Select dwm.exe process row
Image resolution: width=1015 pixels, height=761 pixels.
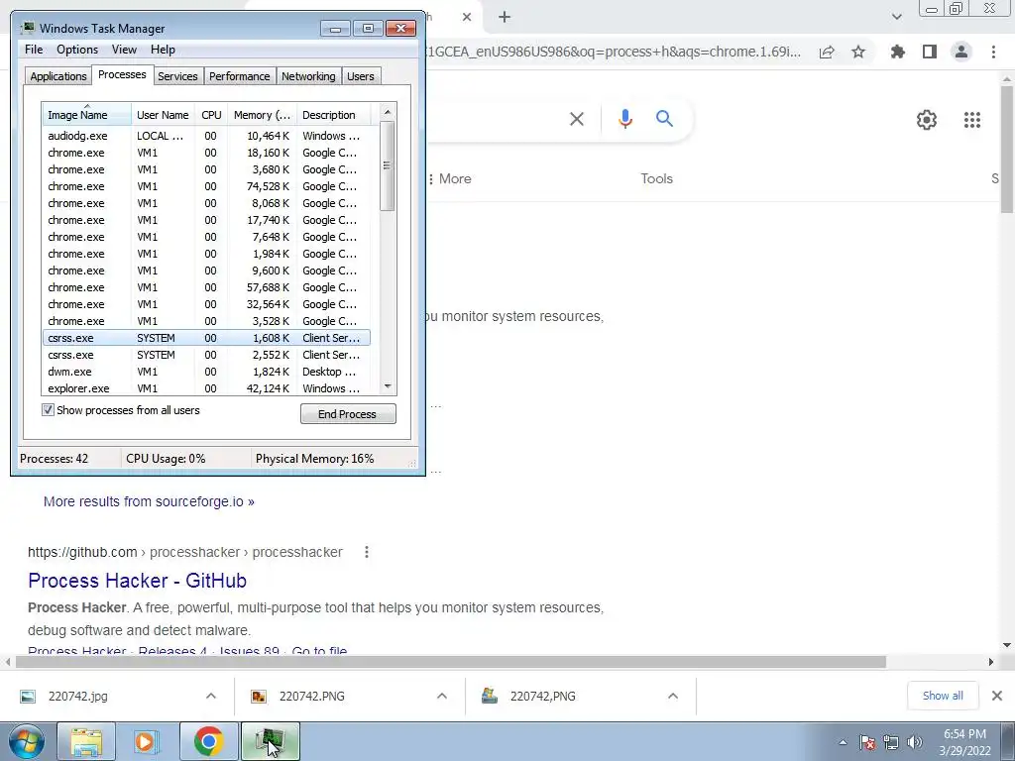[x=206, y=372]
